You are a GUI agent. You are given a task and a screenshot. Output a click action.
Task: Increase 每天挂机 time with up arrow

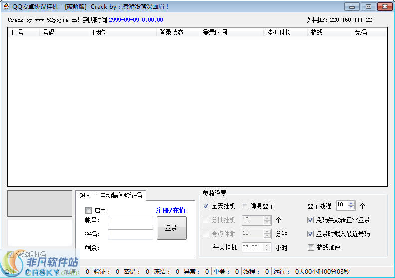click(x=266, y=245)
